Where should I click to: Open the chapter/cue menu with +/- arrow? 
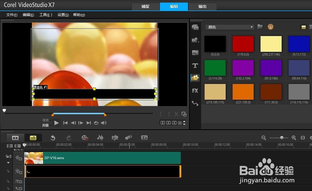[18, 150]
